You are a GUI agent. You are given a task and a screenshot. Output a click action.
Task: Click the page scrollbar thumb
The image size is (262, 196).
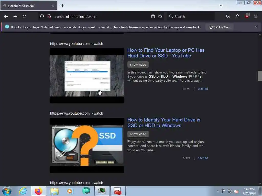click(x=260, y=76)
